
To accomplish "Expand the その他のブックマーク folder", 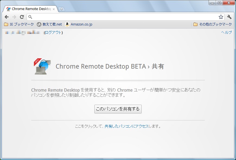I will pyautogui.click(x=212, y=24).
